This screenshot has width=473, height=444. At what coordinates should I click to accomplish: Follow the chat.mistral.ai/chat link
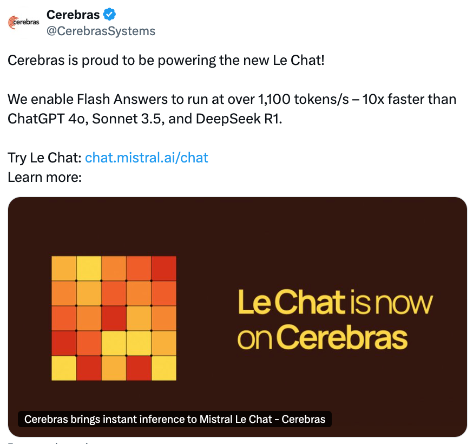(x=147, y=158)
